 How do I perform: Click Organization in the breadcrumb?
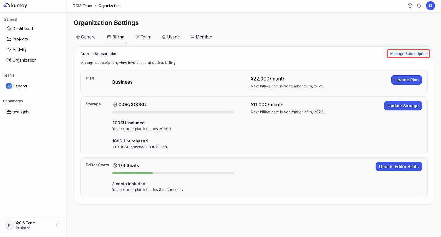(109, 6)
